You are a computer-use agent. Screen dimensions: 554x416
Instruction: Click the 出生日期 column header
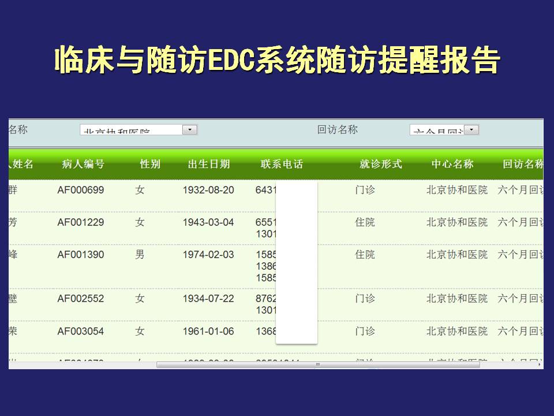209,164
